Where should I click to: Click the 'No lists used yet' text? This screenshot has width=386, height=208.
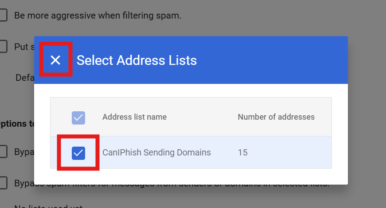(x=49, y=206)
